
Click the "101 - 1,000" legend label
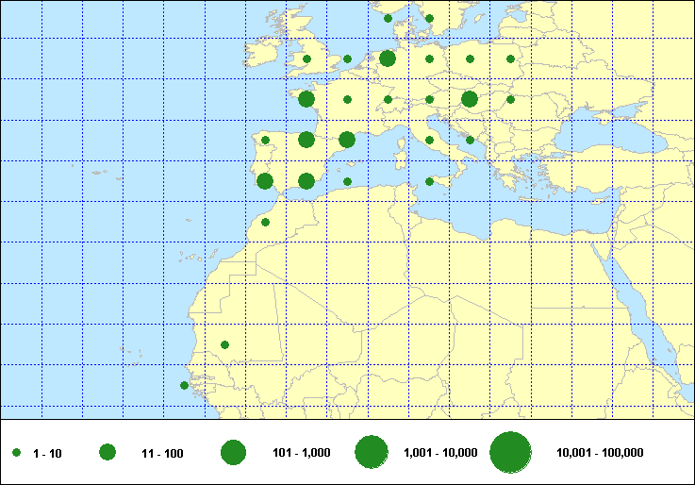[x=301, y=454]
